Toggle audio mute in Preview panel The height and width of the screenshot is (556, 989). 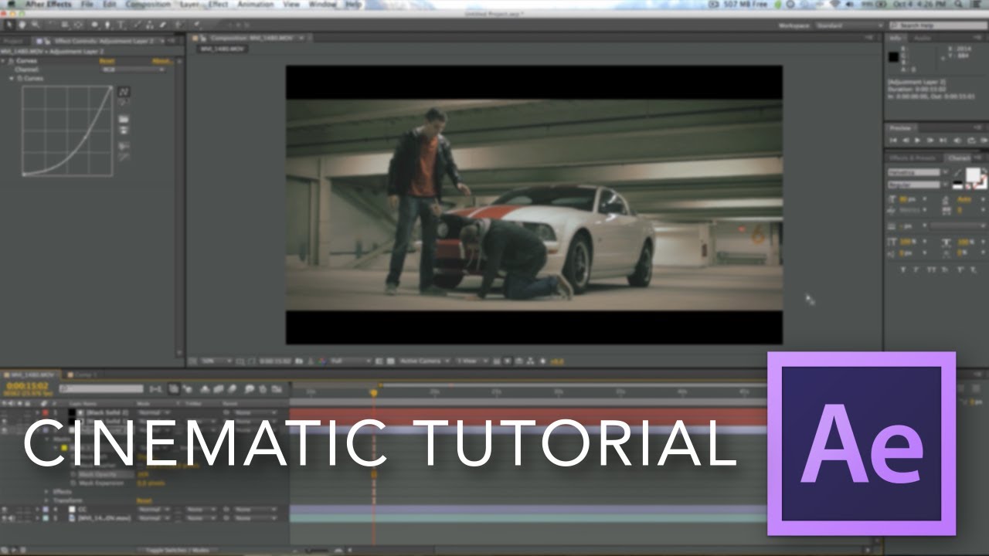pos(957,141)
